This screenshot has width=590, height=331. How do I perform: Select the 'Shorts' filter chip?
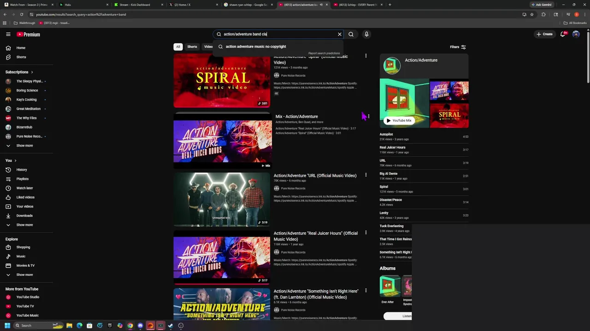192,46
